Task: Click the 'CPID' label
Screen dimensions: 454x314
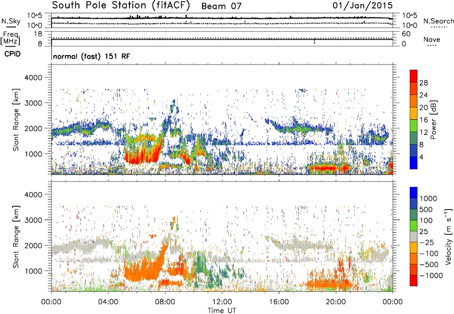Action: point(12,54)
